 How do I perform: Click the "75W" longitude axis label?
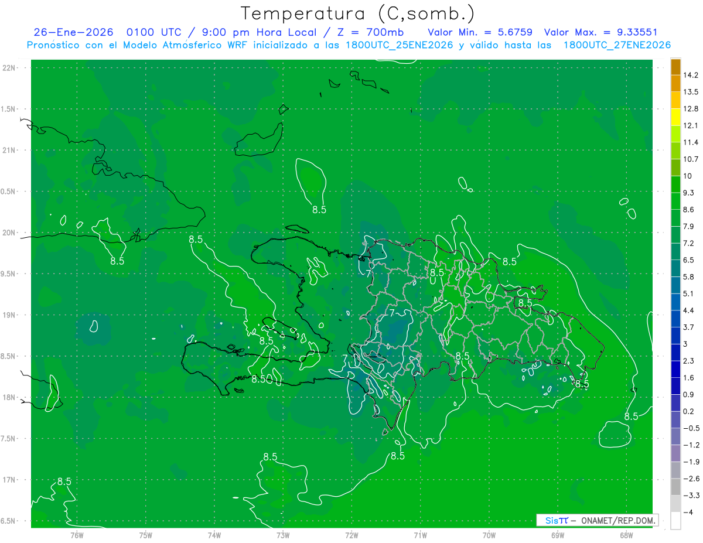point(145,535)
